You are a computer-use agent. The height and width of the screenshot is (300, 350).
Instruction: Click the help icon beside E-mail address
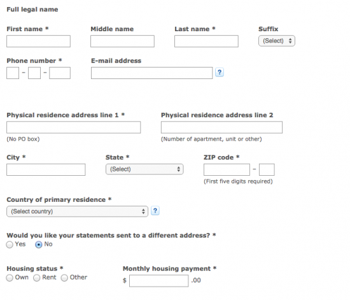[220, 73]
